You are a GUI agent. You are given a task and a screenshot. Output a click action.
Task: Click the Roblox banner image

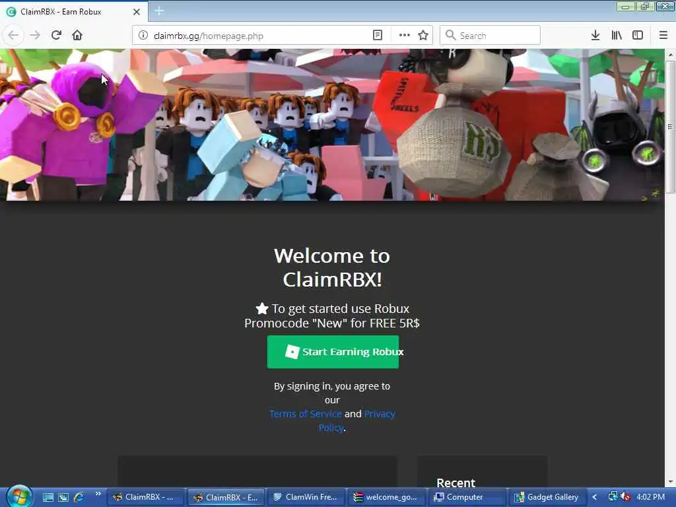point(332,125)
